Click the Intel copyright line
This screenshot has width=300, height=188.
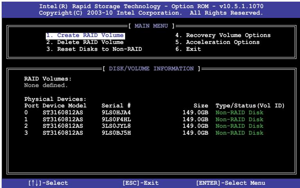pos(151,13)
